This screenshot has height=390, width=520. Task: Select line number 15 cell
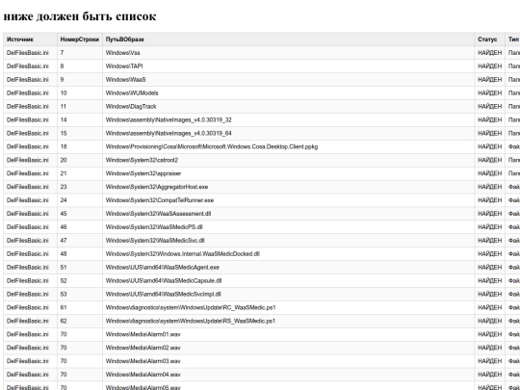80,133
